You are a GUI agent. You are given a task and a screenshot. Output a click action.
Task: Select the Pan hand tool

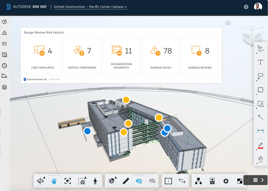point(54,181)
